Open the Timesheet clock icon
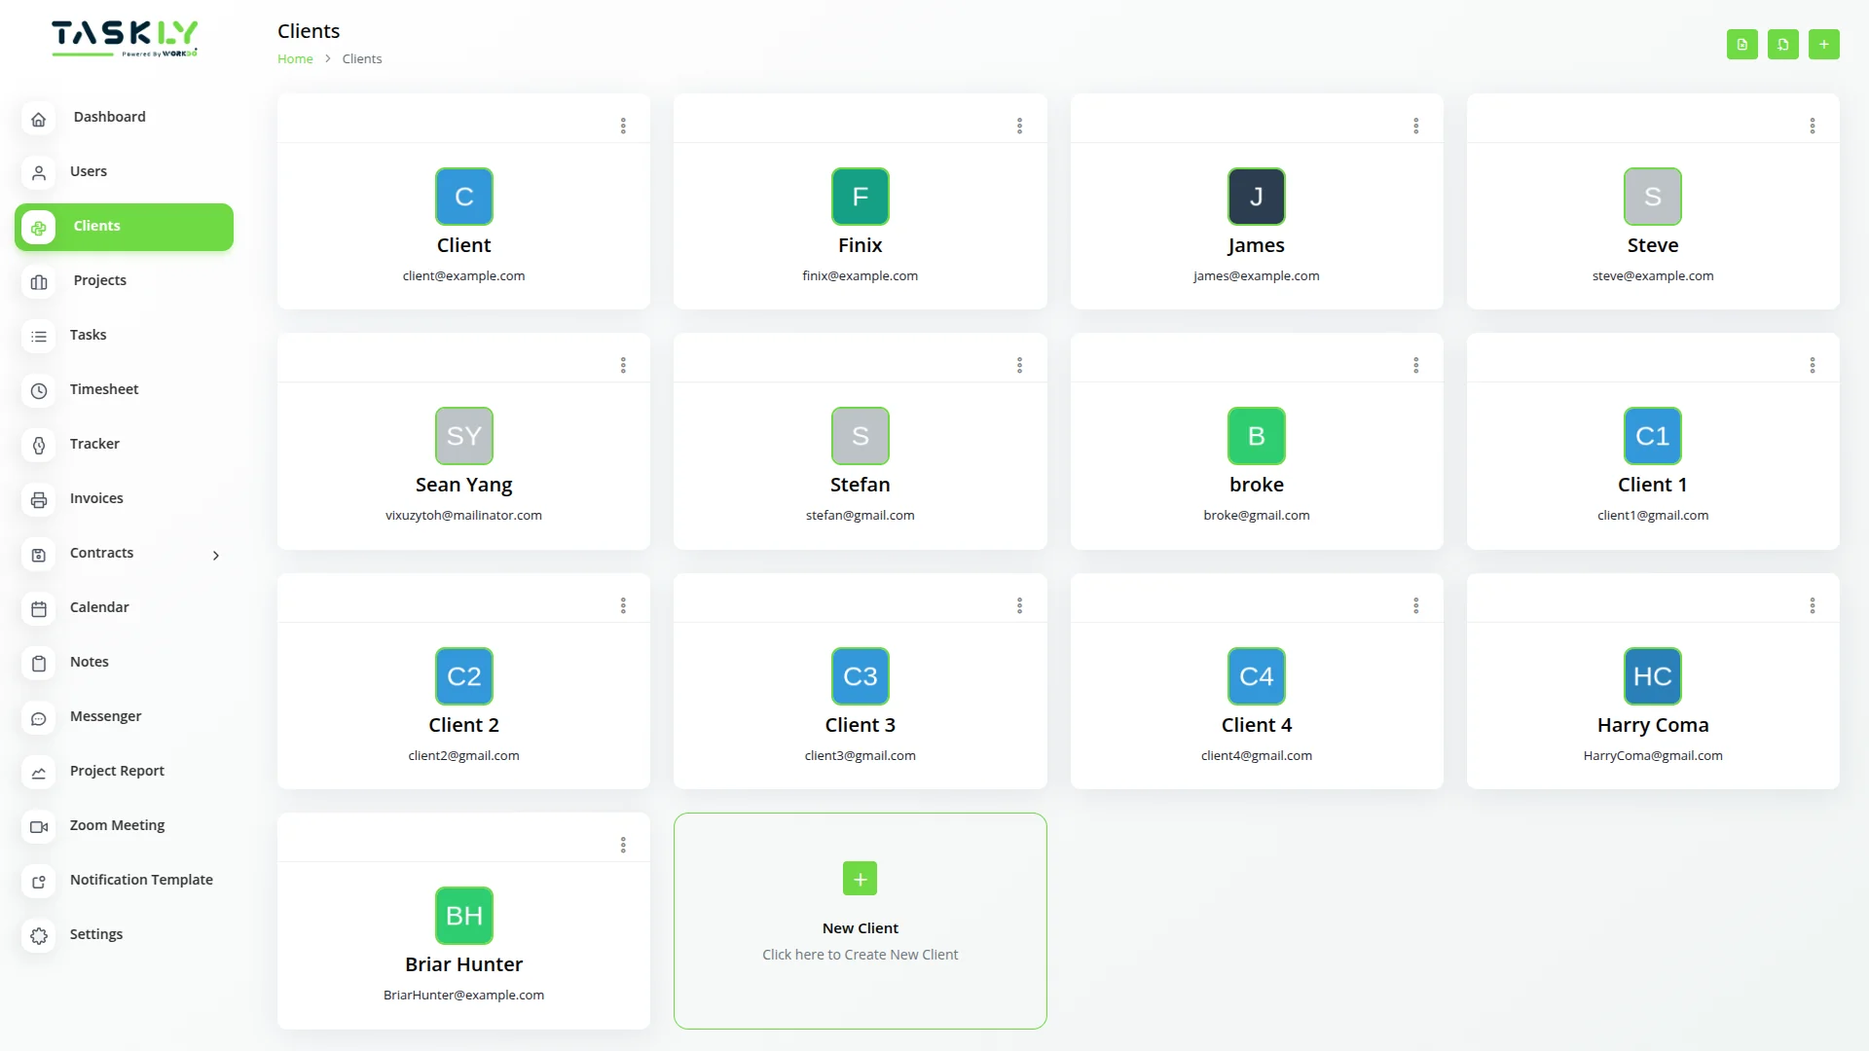1869x1051 pixels. tap(39, 391)
